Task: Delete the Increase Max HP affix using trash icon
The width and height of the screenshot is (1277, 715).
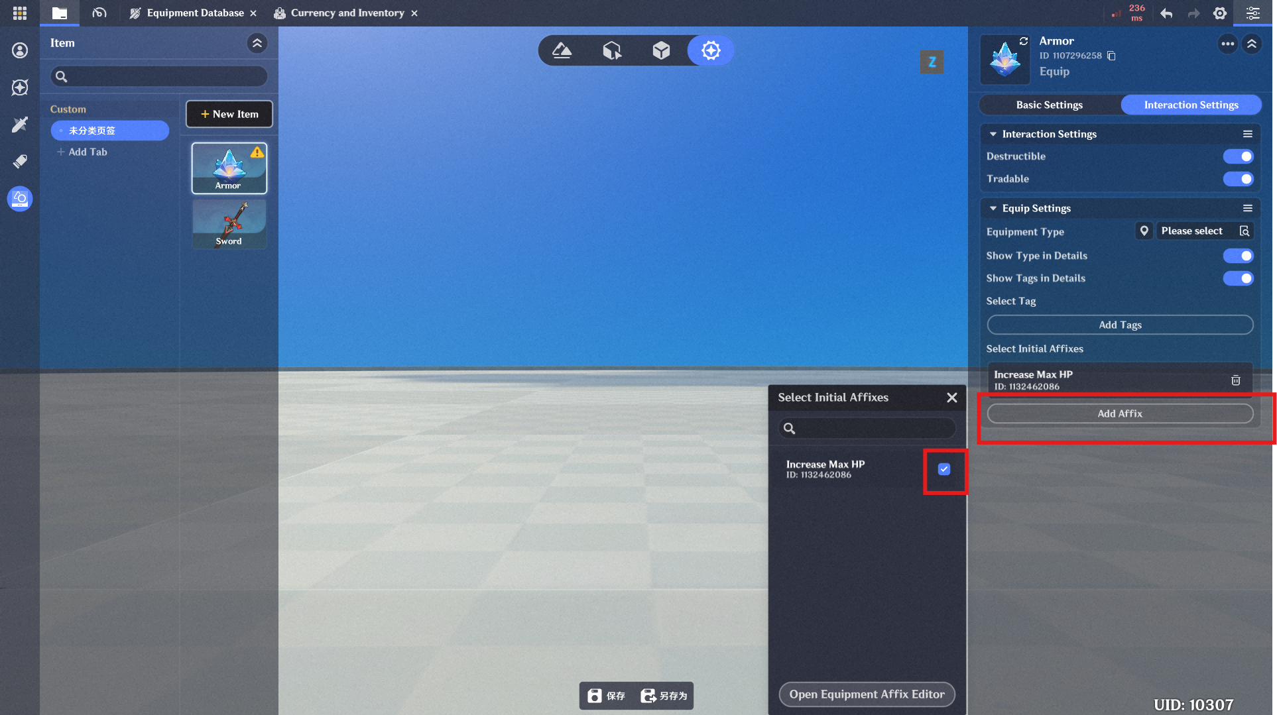Action: pyautogui.click(x=1236, y=380)
